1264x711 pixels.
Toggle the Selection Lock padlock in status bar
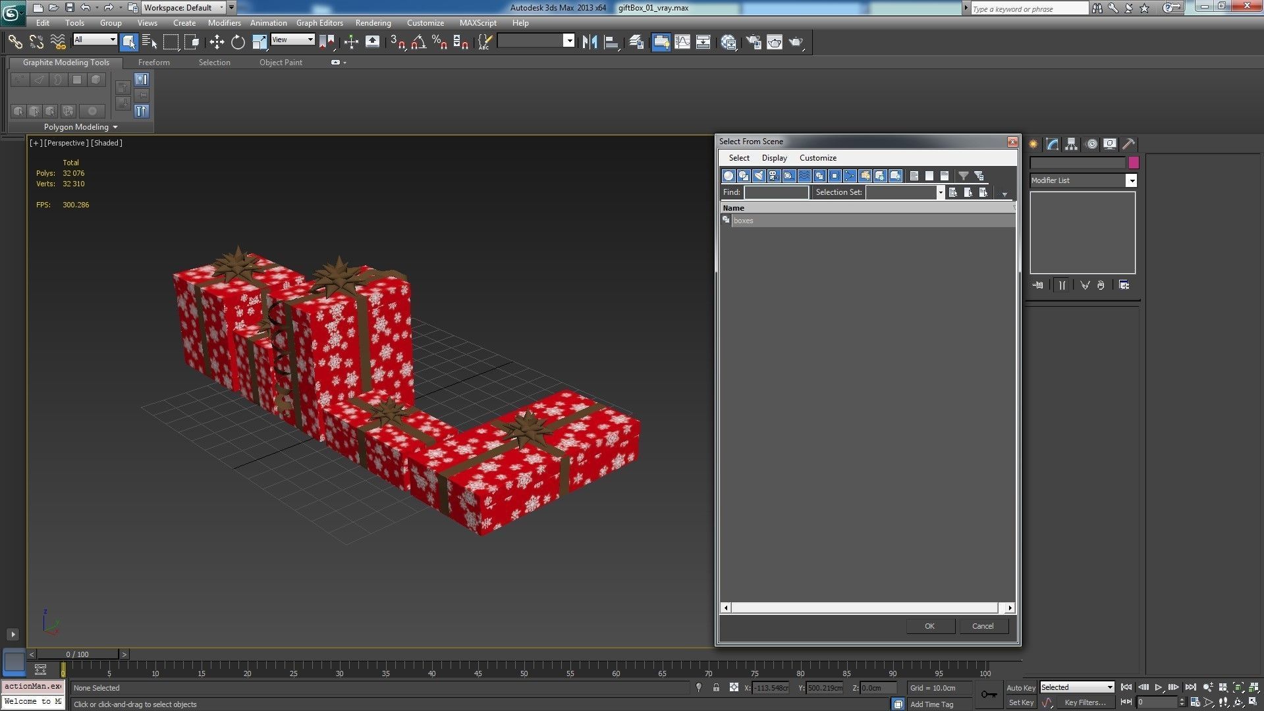716,687
